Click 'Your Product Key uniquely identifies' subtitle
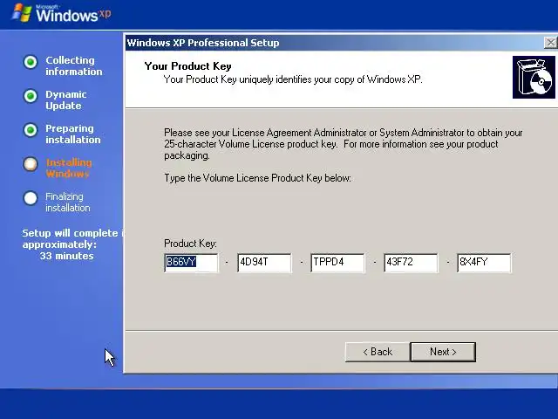The image size is (558, 419). (293, 79)
